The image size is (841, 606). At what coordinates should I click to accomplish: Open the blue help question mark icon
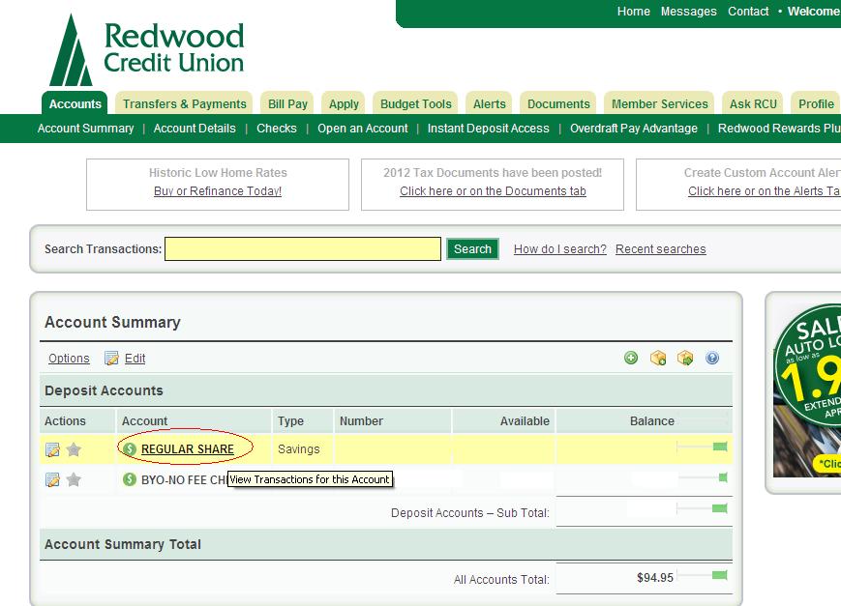click(x=712, y=358)
